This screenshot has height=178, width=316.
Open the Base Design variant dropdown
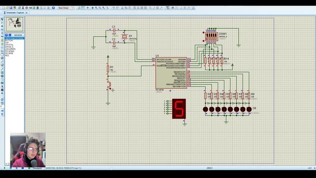click(66, 8)
